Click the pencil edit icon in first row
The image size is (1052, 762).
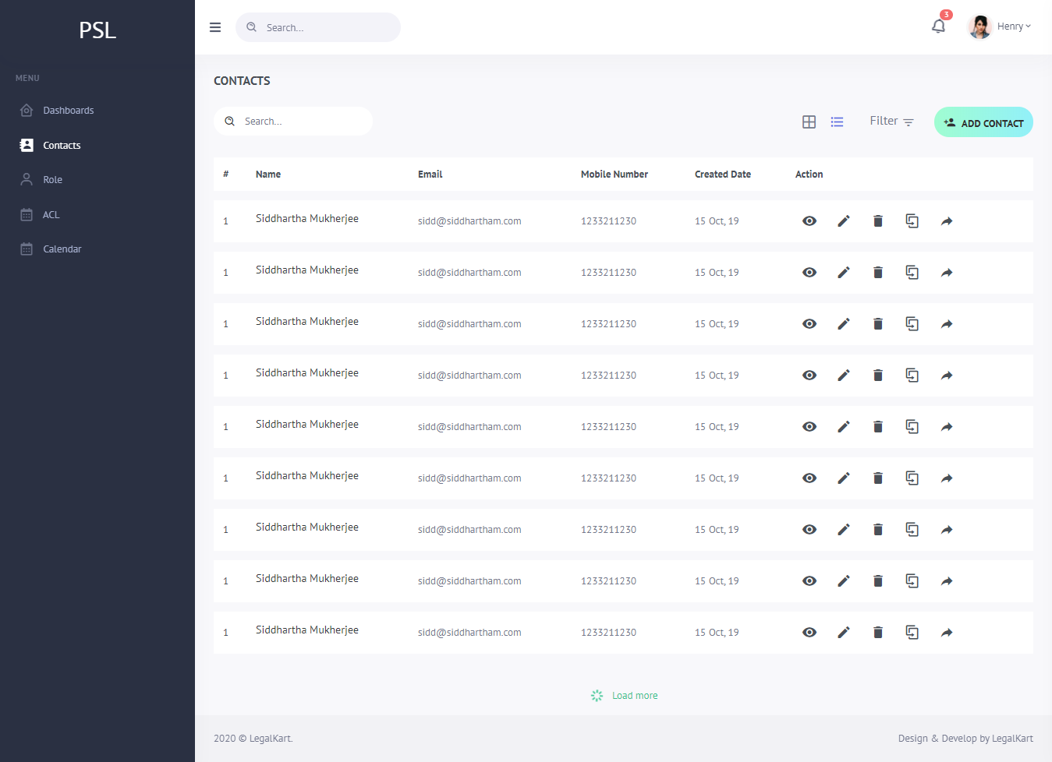click(843, 221)
